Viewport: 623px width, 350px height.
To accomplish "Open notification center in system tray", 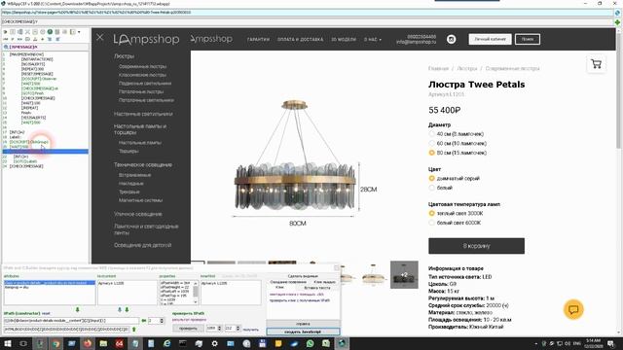I will point(610,343).
